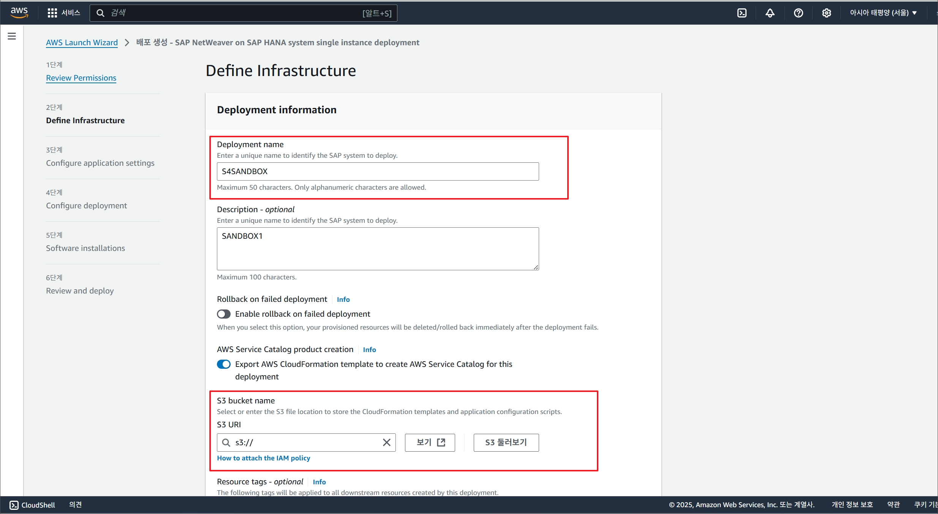The width and height of the screenshot is (938, 514).
Task: Open Info link for Rollback on failed deployment
Action: [343, 300]
